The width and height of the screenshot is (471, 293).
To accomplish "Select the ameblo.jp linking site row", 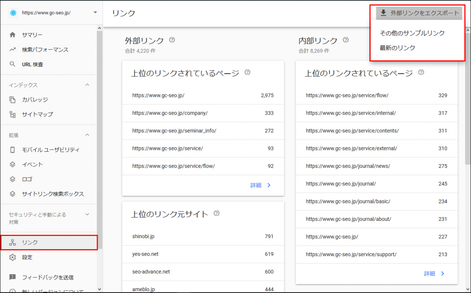I will (x=203, y=287).
